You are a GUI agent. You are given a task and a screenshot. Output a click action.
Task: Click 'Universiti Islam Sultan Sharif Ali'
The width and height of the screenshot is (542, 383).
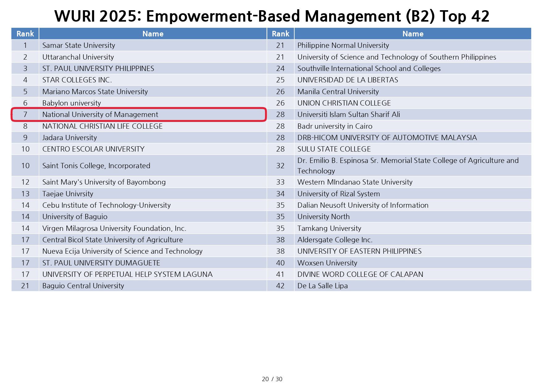point(349,114)
